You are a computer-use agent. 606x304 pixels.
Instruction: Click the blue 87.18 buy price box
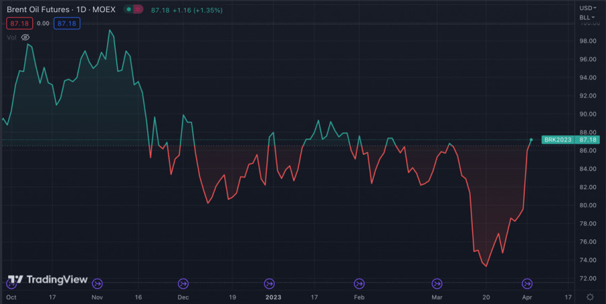pyautogui.click(x=68, y=24)
